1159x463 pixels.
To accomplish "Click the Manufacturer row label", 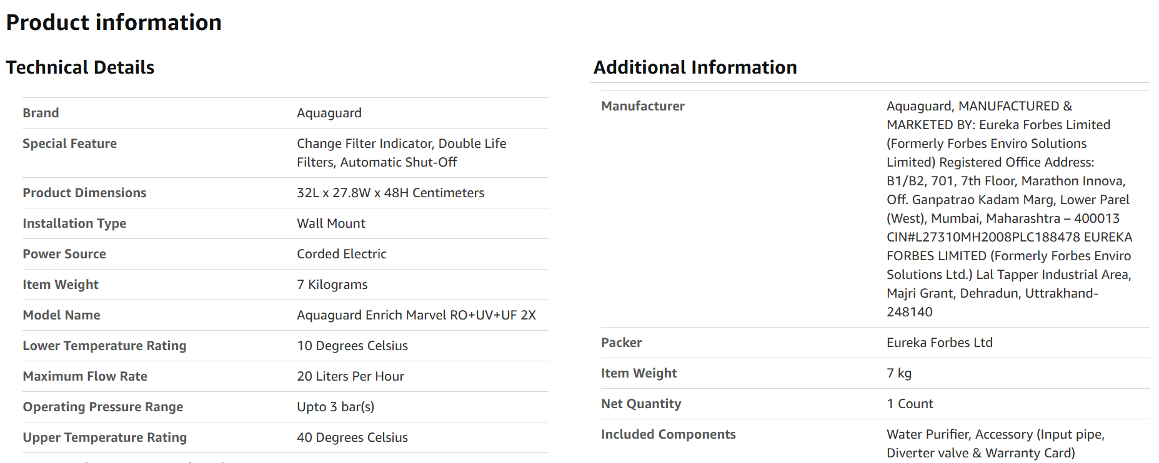I will [x=643, y=106].
